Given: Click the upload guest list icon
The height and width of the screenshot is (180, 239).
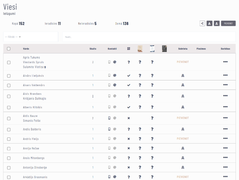Looking at the screenshot, I should (217, 24).
